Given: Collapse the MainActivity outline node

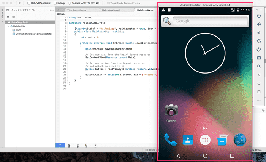Looking at the screenshot, I should click(x=8, y=26).
